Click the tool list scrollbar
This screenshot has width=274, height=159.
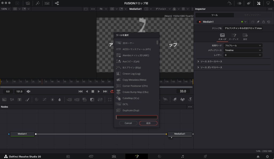[157, 42]
